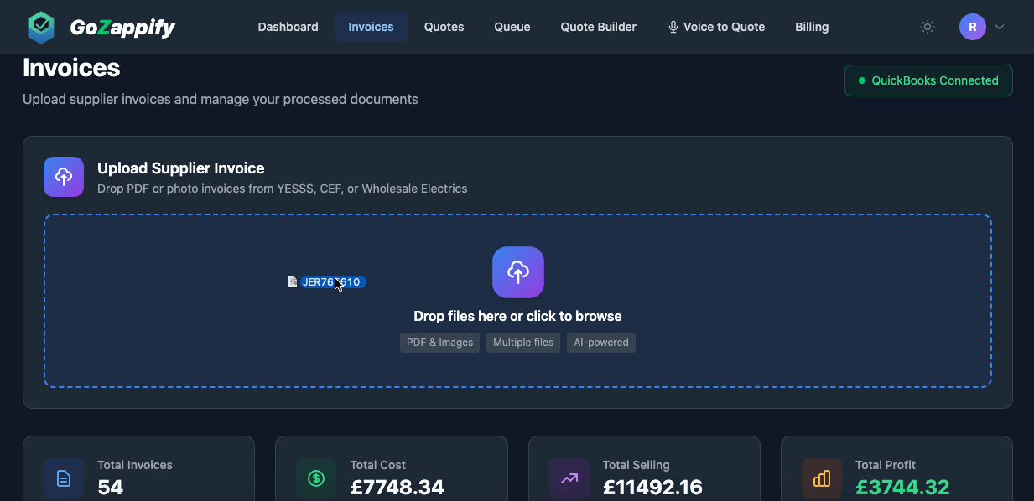Switch to the Quotes tab
This screenshot has width=1034, height=501.
444,27
